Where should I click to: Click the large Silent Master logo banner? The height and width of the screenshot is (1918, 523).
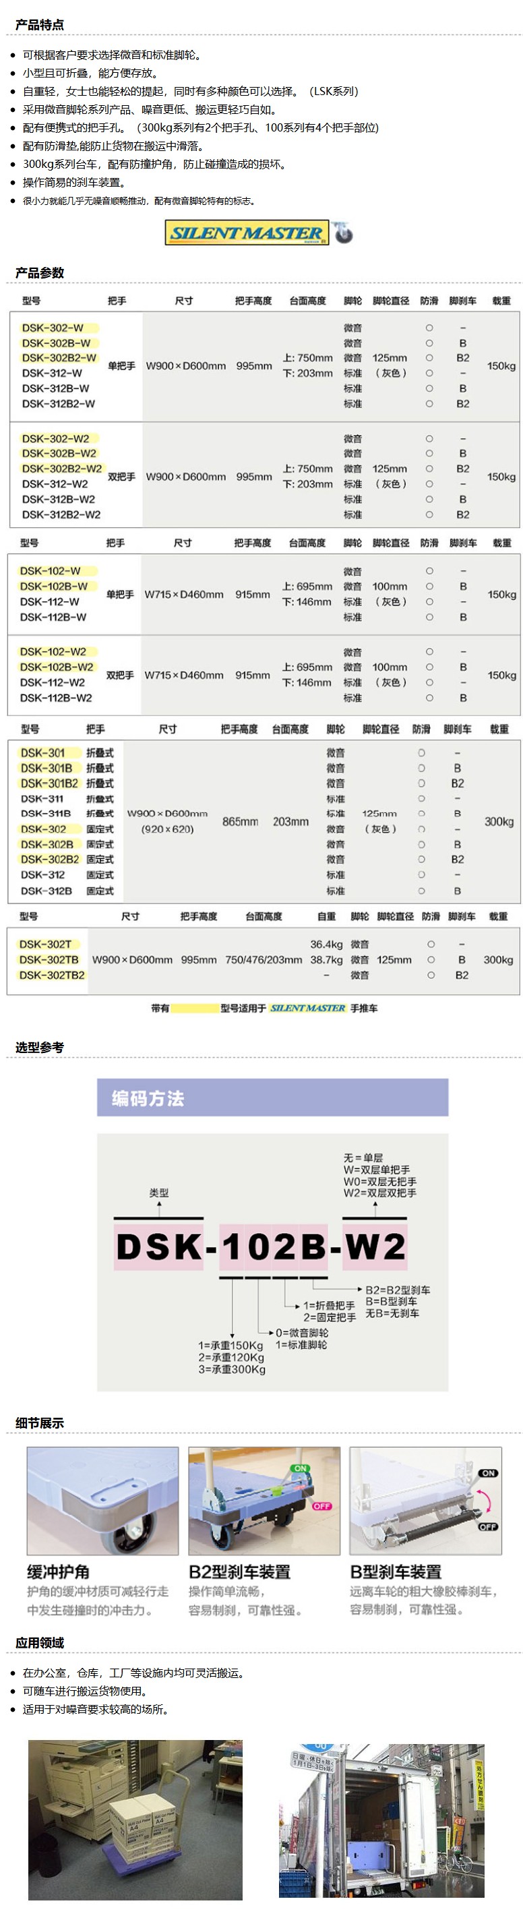(246, 233)
